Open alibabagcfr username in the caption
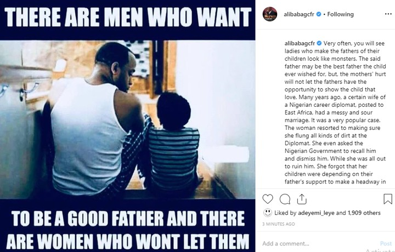Screen dimensions: 395x252 pyautogui.click(x=300, y=43)
